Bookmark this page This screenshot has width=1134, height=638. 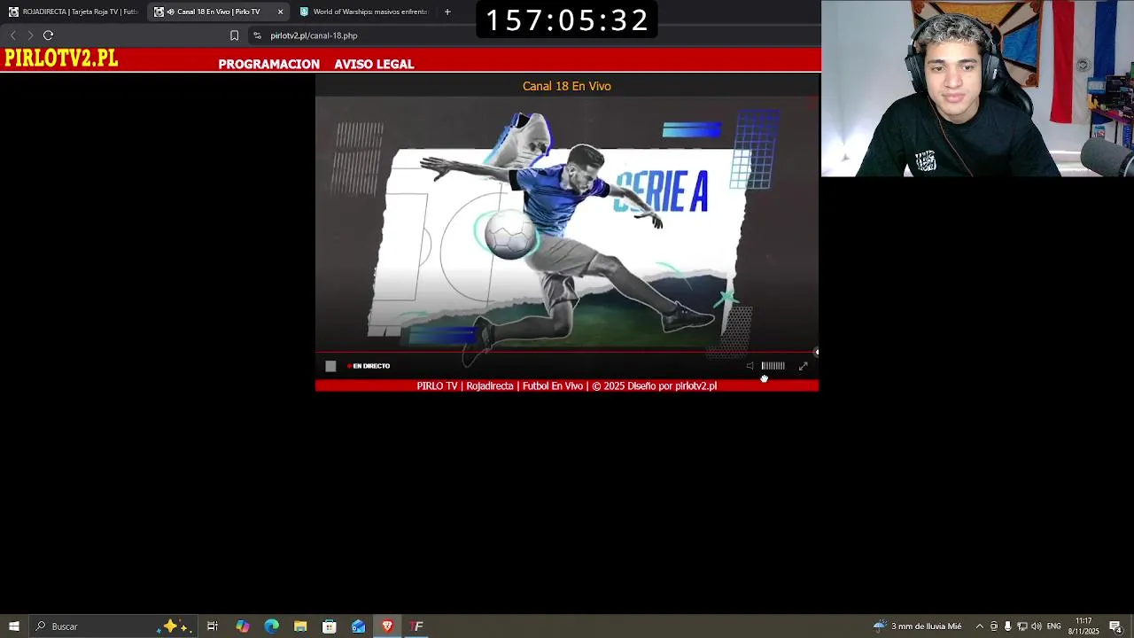click(234, 35)
